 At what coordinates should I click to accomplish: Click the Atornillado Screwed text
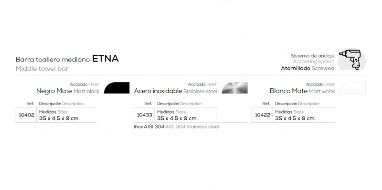pos(308,68)
